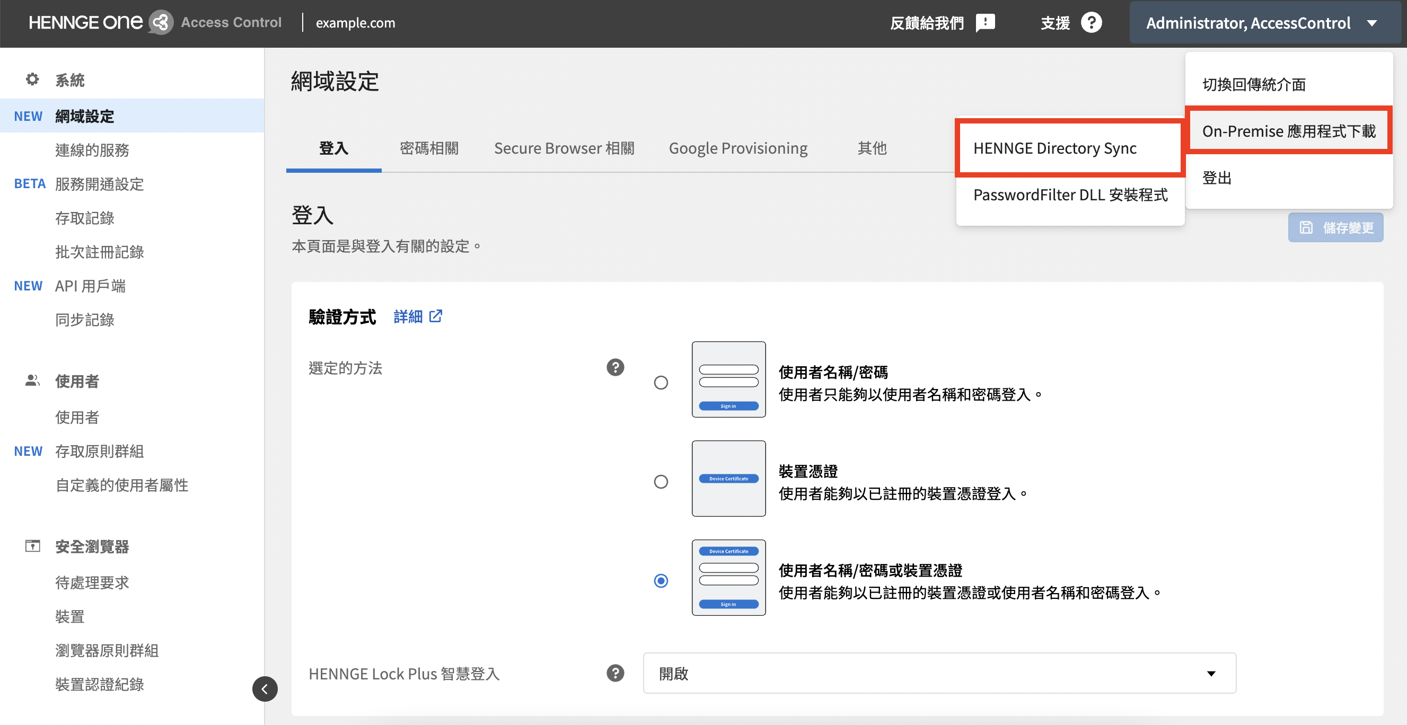Viewport: 1407px width, 725px height.
Task: Click the users group icon in sidebar
Action: tap(32, 381)
